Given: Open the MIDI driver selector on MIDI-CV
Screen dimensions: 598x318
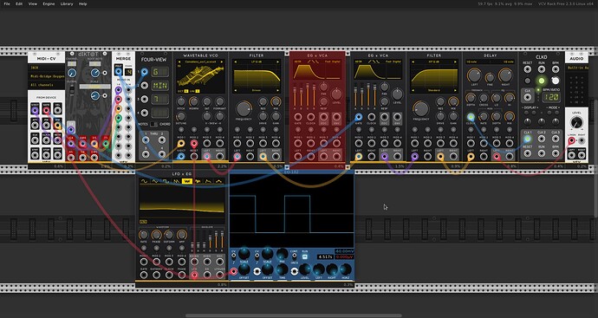Looking at the screenshot, I should 47,68.
